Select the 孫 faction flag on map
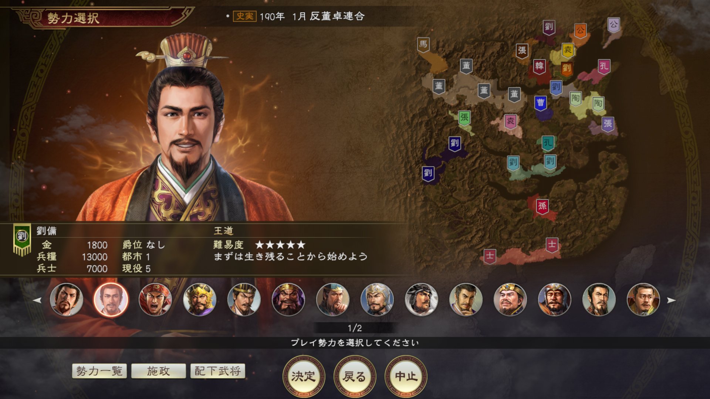This screenshot has height=399, width=710. (x=542, y=206)
